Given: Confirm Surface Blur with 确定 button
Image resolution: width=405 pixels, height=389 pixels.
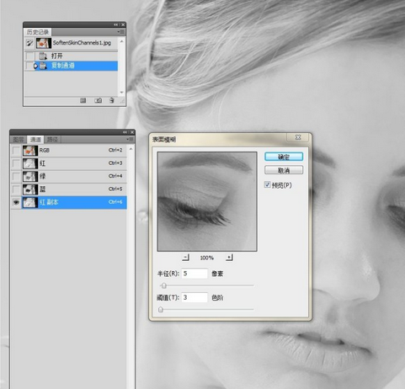Looking at the screenshot, I should (284, 157).
